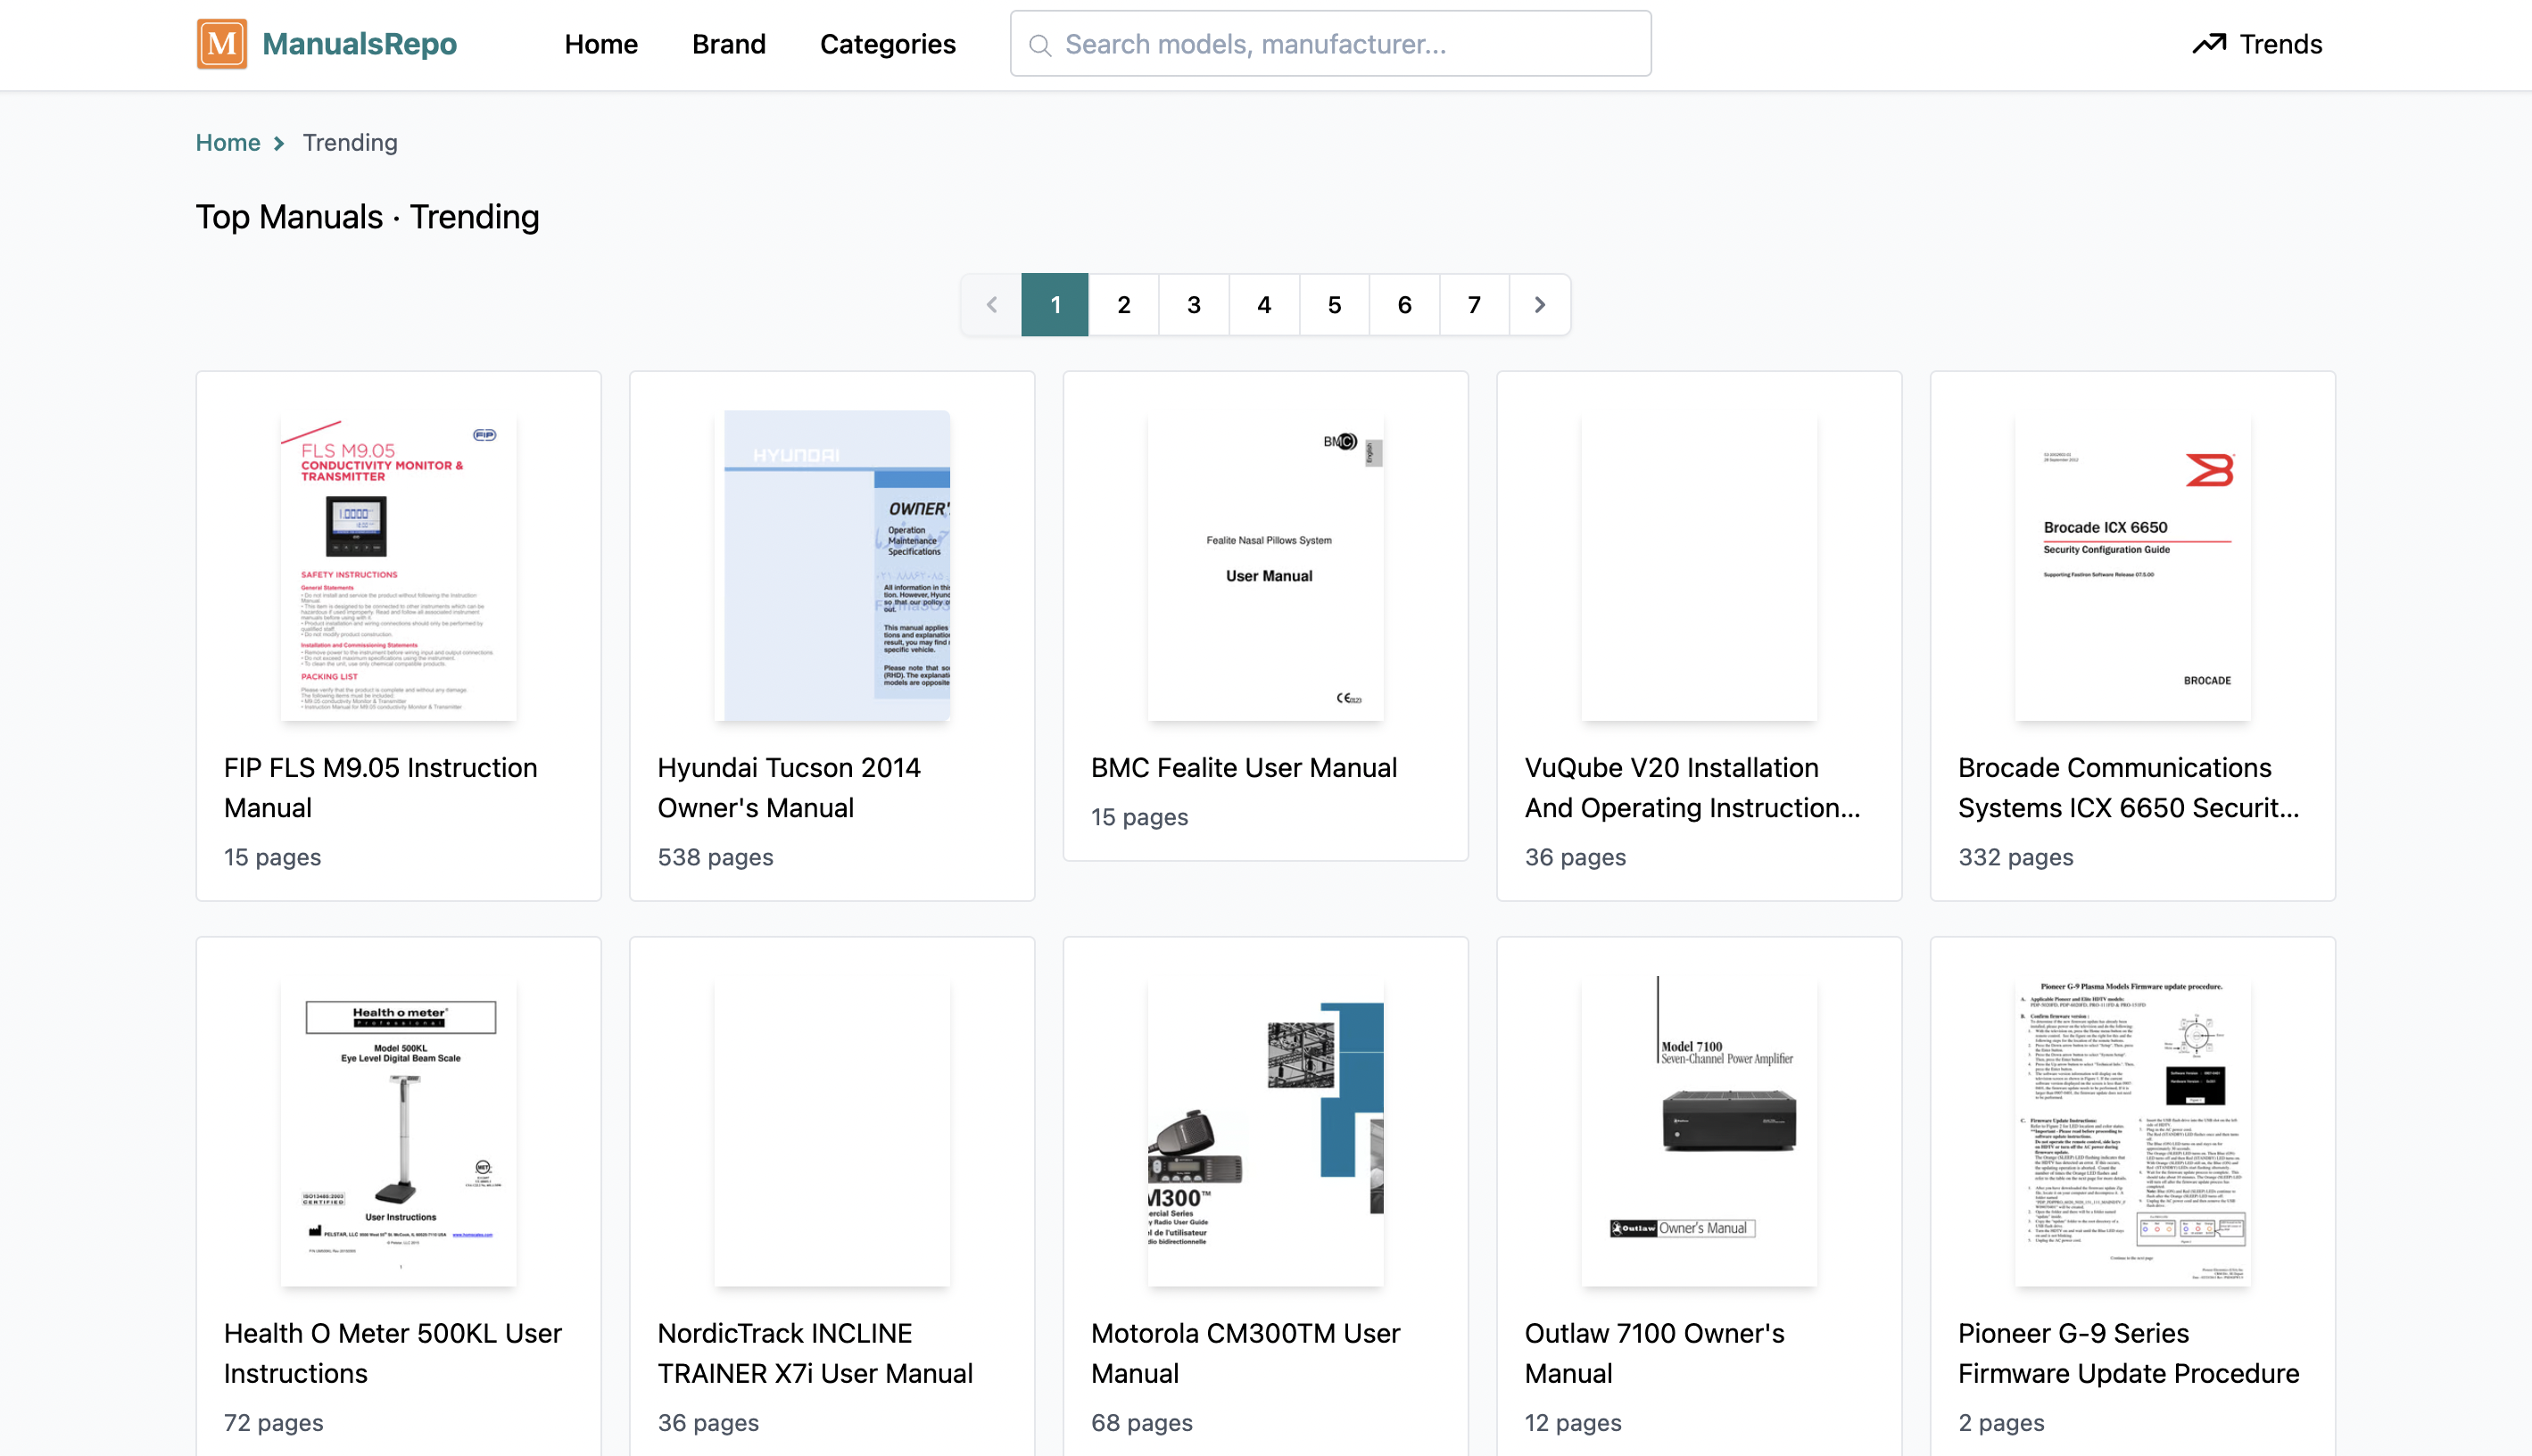Screen dimensions: 2532x1456
Task: Advance to next page with right chevron
Action: click(1539, 304)
